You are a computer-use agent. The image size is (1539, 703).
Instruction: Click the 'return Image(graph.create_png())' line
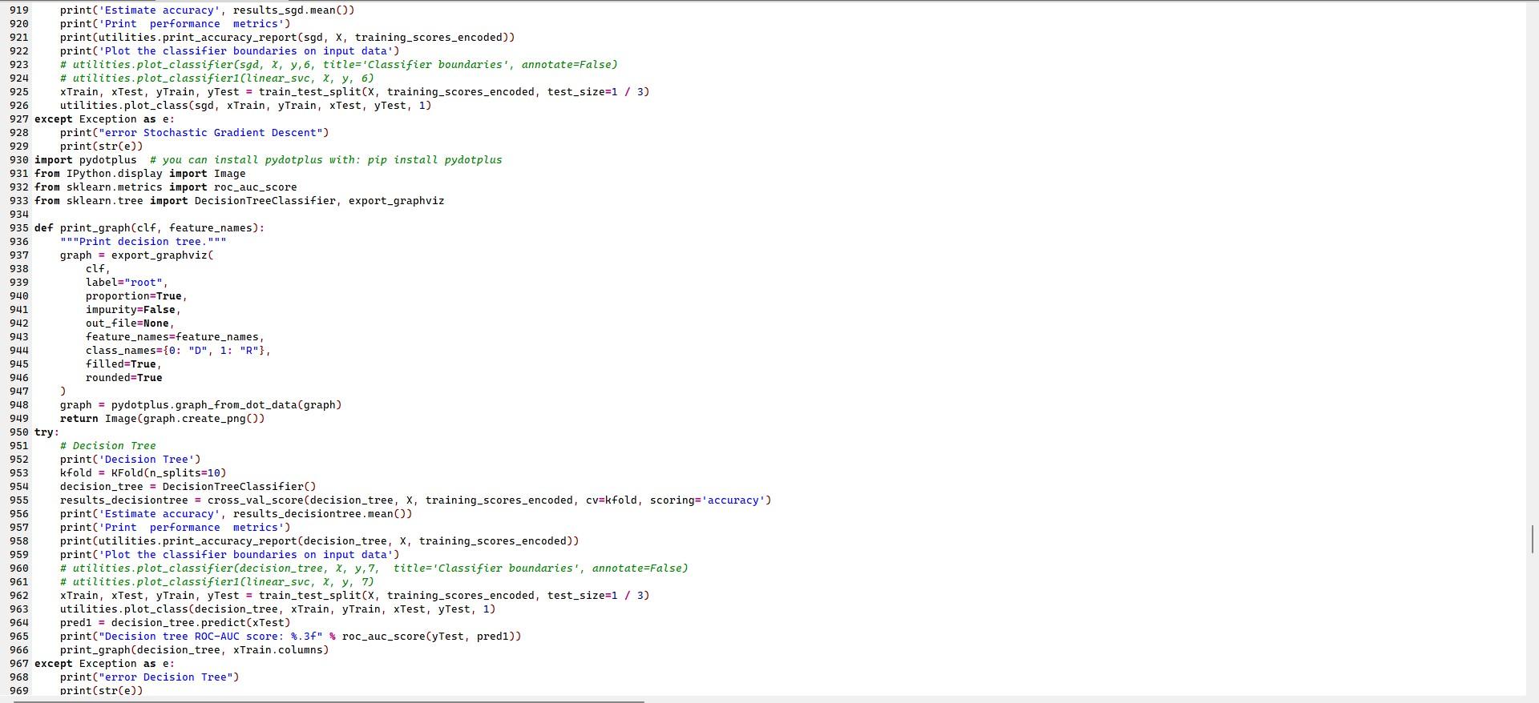pos(163,419)
